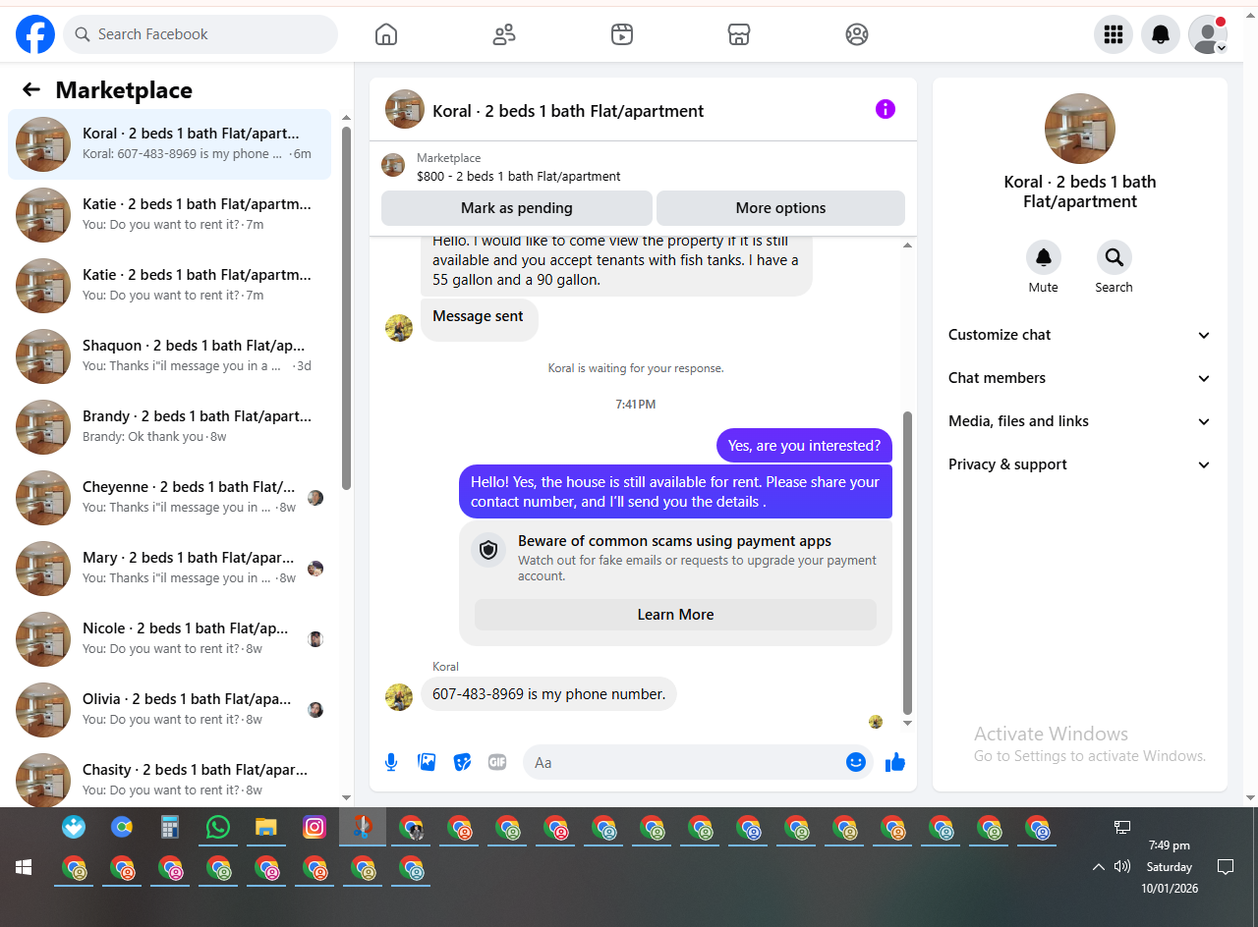This screenshot has height=927, width=1258.
Task: Click Koral's avatar beside phone number message
Action: pyautogui.click(x=399, y=697)
